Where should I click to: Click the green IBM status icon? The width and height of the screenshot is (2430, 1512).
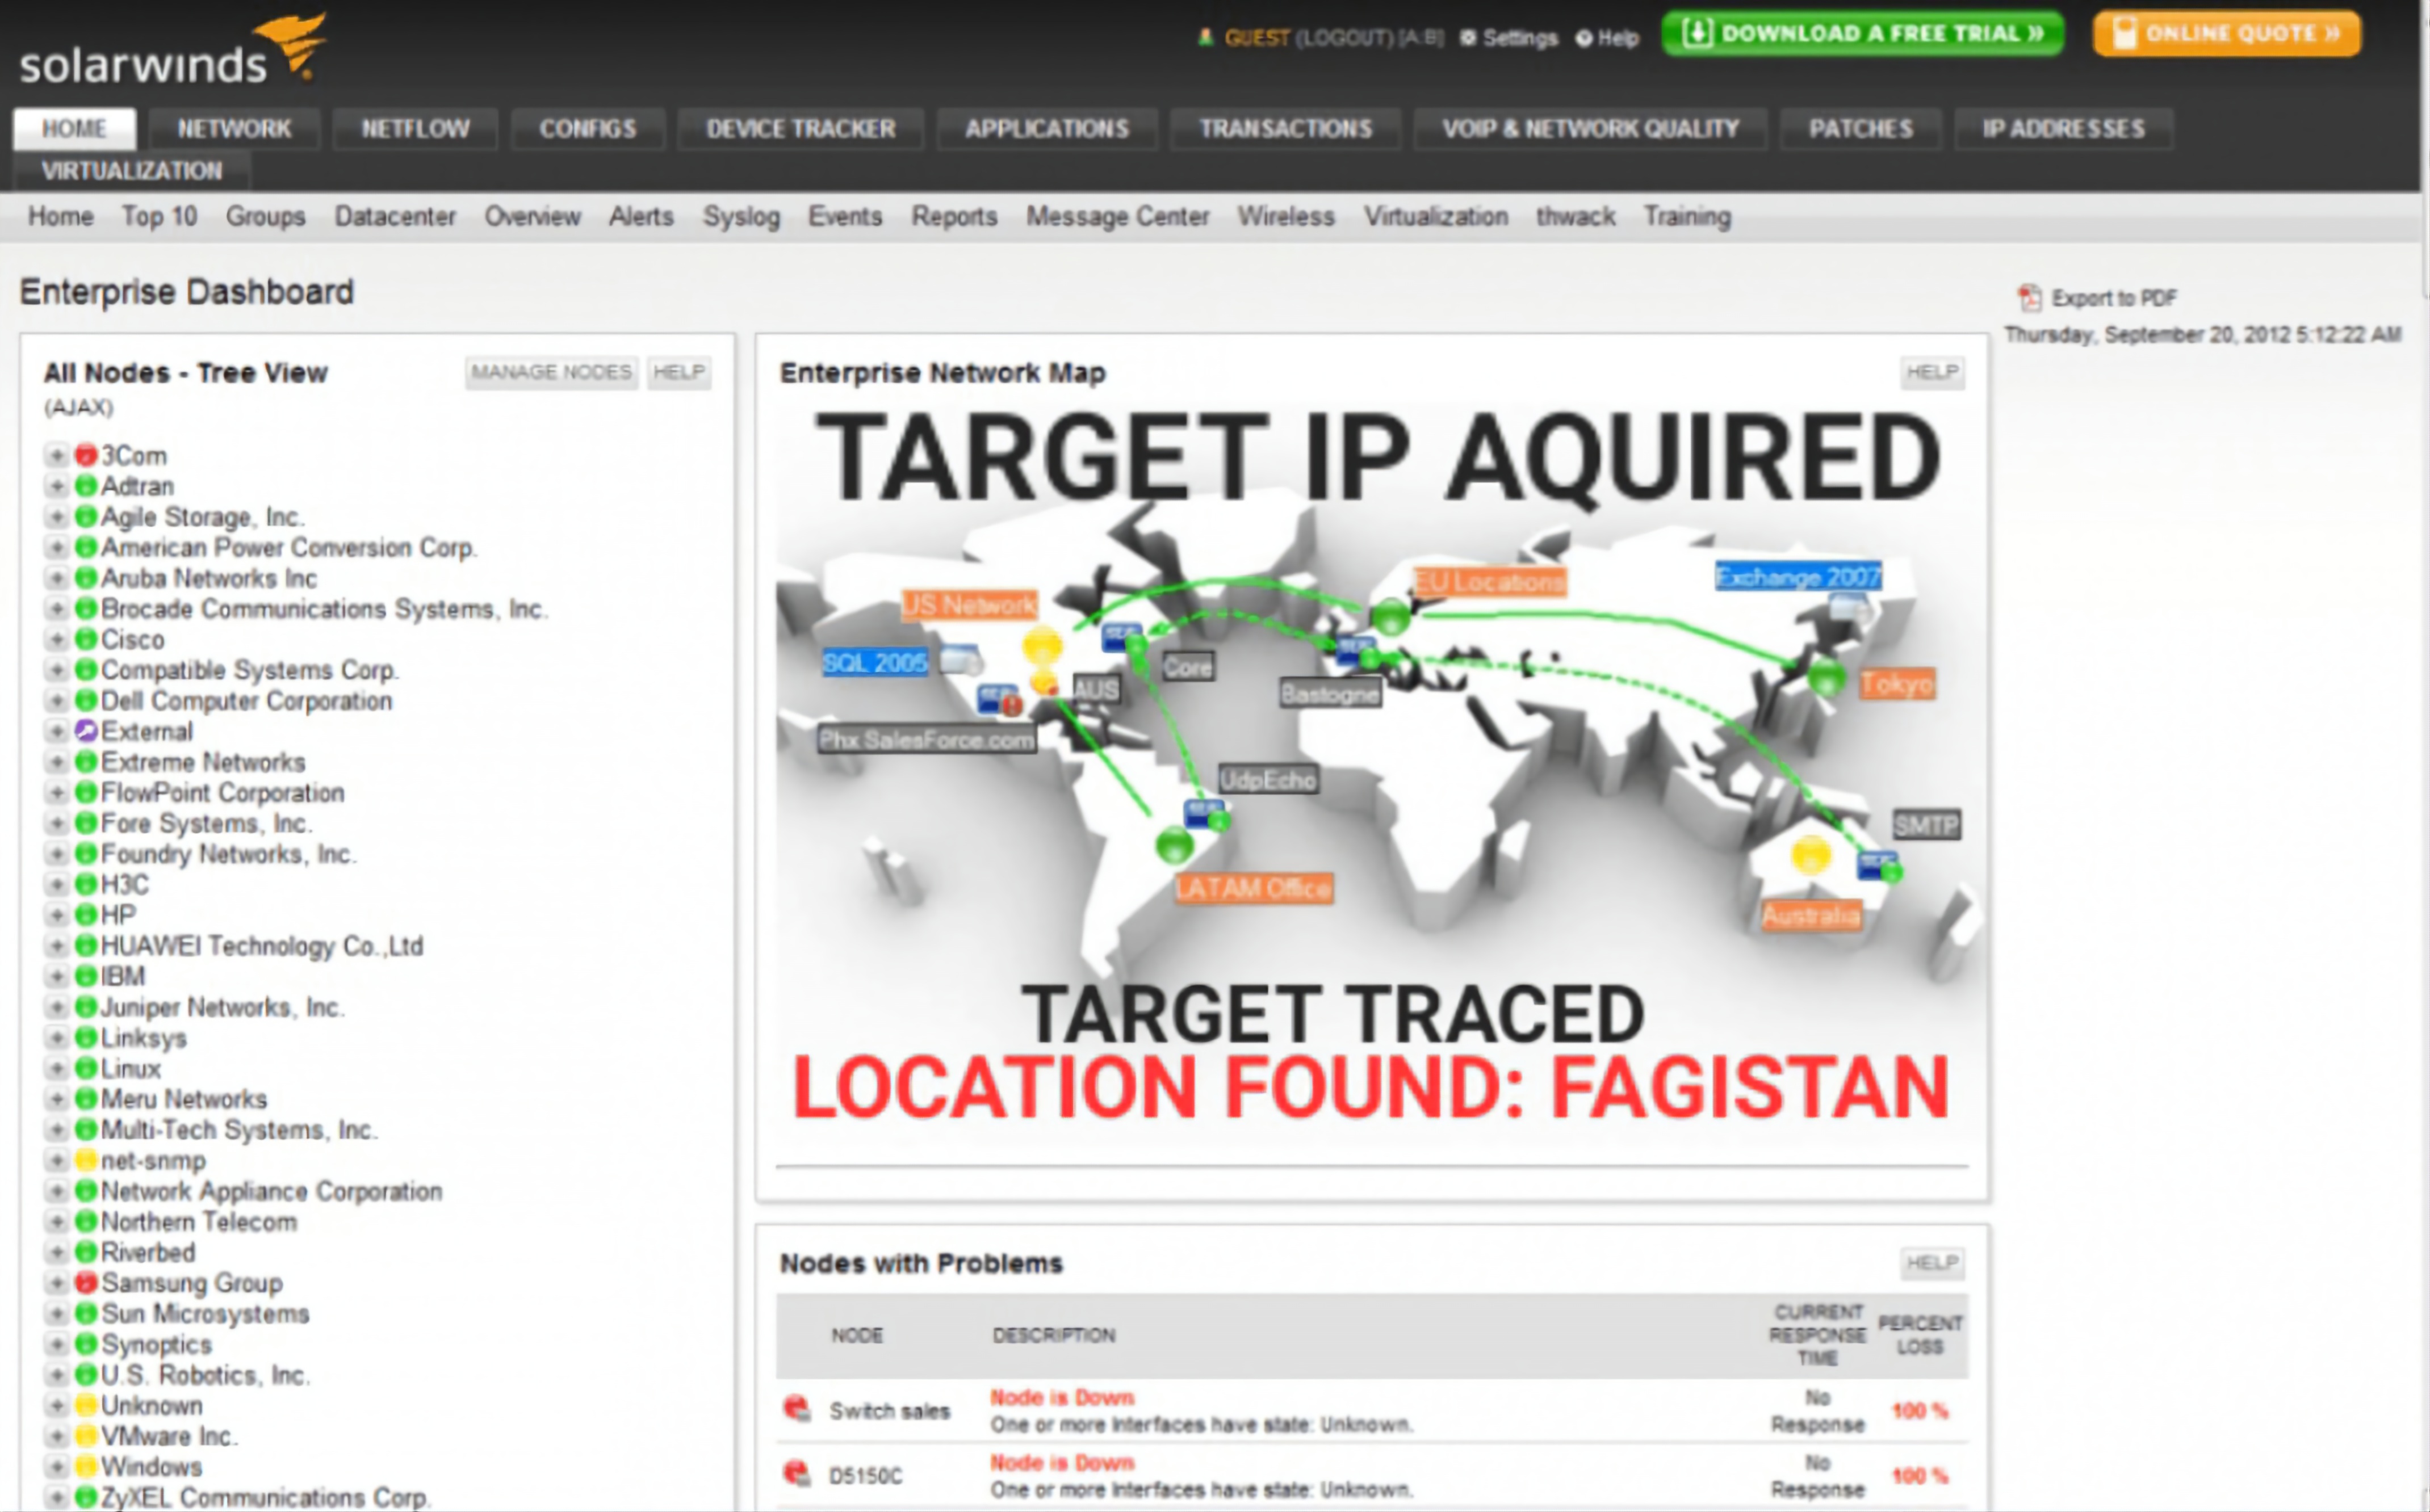(86, 977)
